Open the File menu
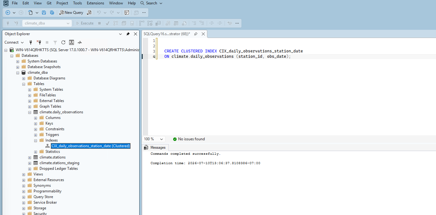Screen dimensions: 436x215 coord(15,3)
